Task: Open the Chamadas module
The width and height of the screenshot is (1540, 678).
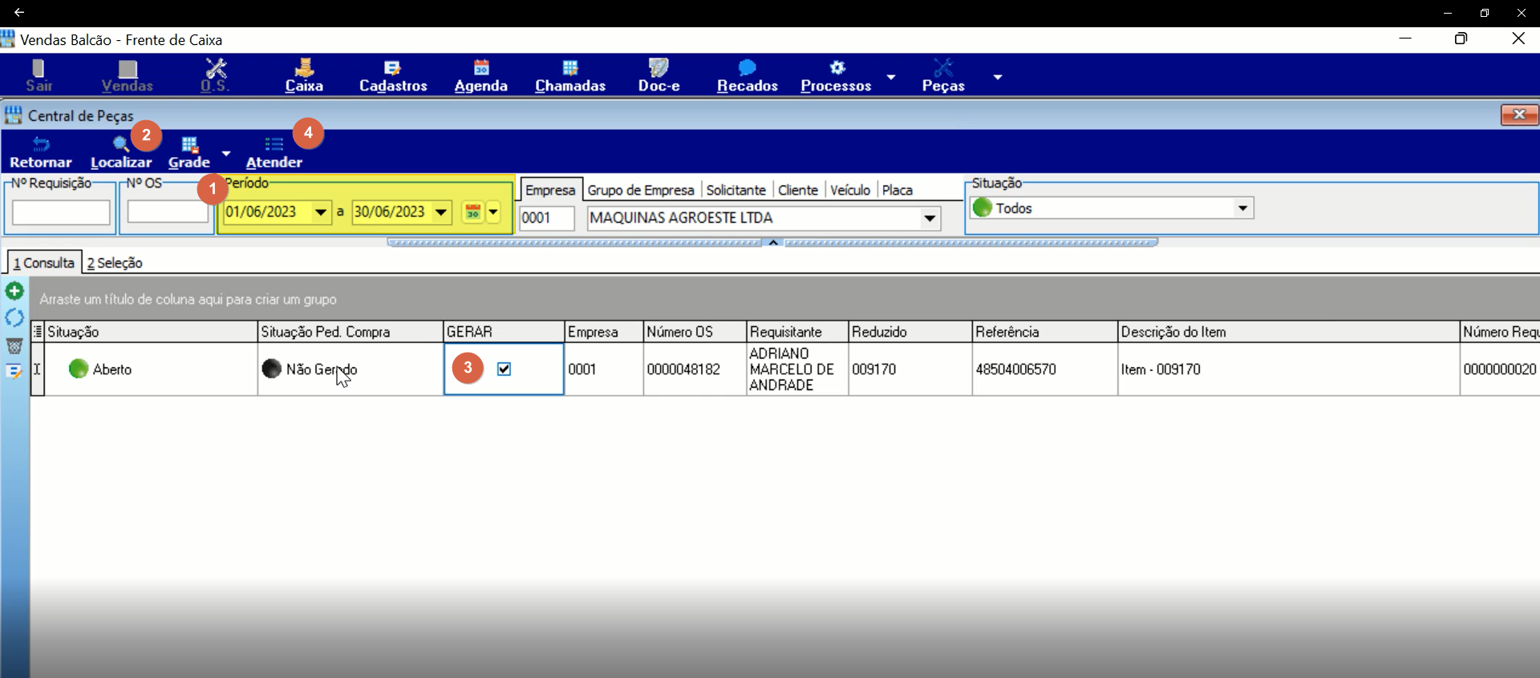Action: click(570, 76)
